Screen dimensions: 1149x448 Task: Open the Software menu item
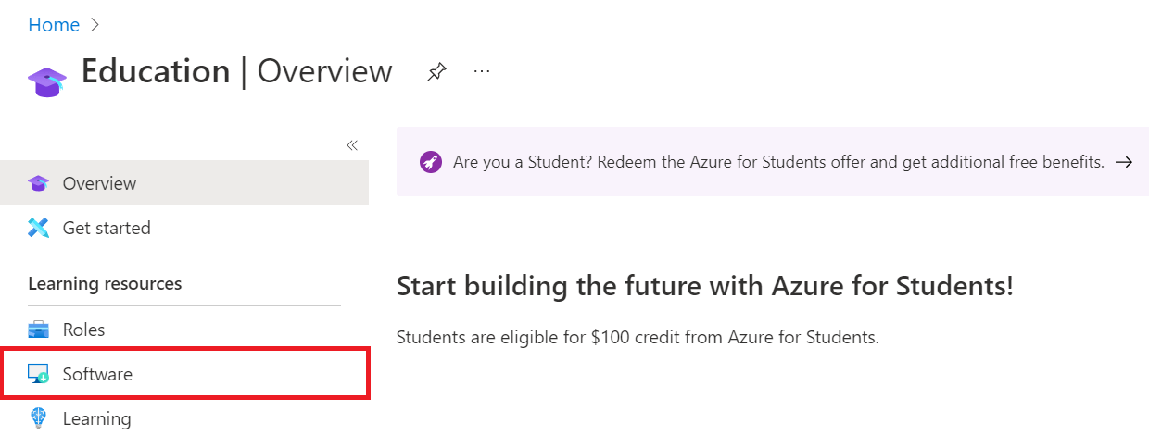[x=97, y=374]
